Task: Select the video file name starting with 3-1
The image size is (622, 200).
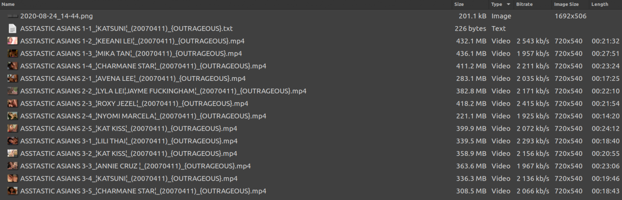Action: [129, 141]
